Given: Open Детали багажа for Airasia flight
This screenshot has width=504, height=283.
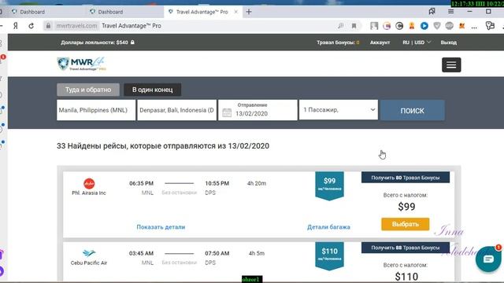Looking at the screenshot, I should click(328, 227).
